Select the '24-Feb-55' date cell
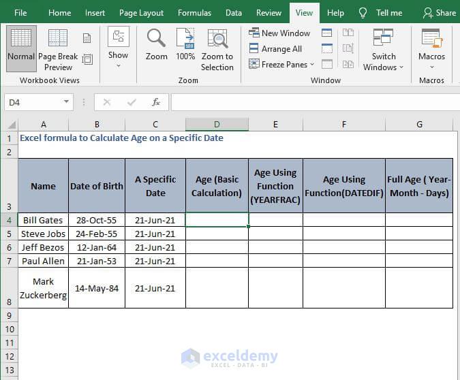The width and height of the screenshot is (460, 380). 97,234
